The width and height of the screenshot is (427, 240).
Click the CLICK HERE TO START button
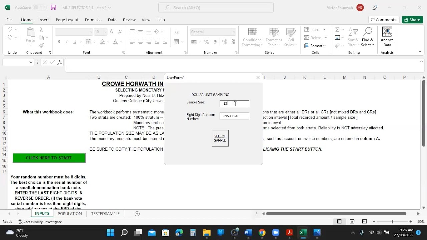pyautogui.click(x=49, y=158)
